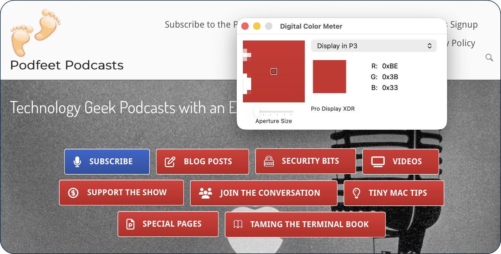Click the Technology Geek Podcasts headline
The width and height of the screenshot is (501, 254).
coord(123,108)
